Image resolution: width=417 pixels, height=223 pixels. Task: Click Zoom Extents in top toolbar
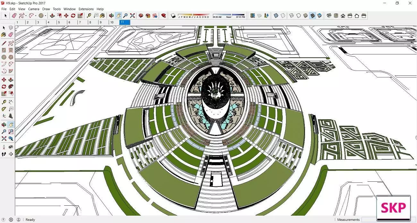point(132,15)
